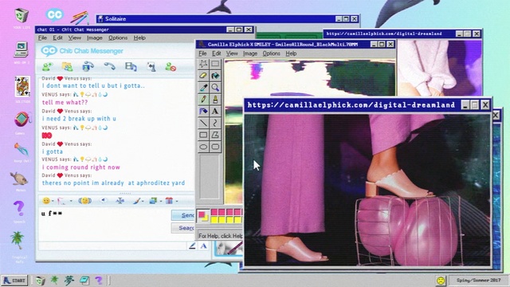
Task: Pick the first yellow swatch in Paint palette
Action: 214,220
